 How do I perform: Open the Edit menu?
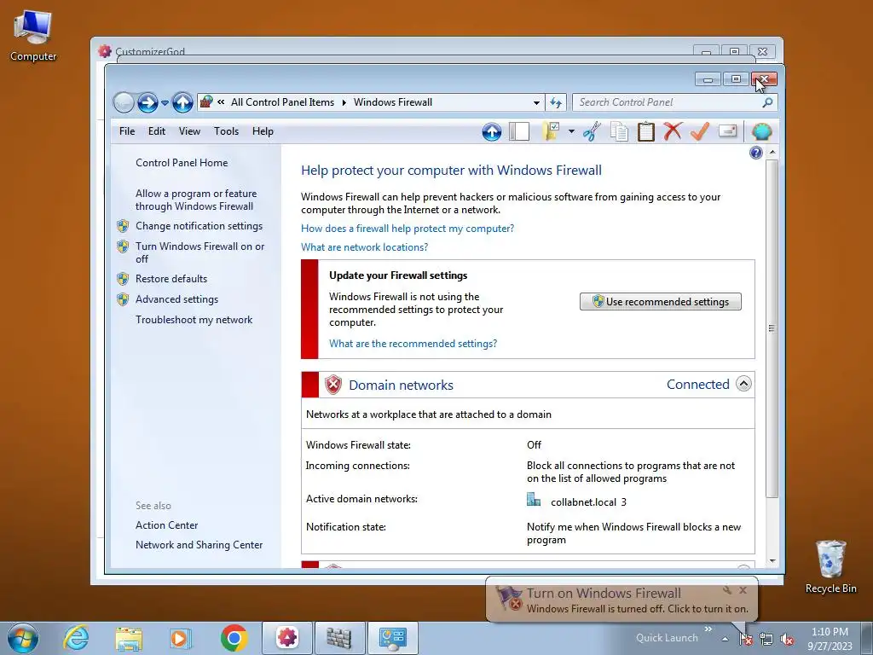pos(157,131)
